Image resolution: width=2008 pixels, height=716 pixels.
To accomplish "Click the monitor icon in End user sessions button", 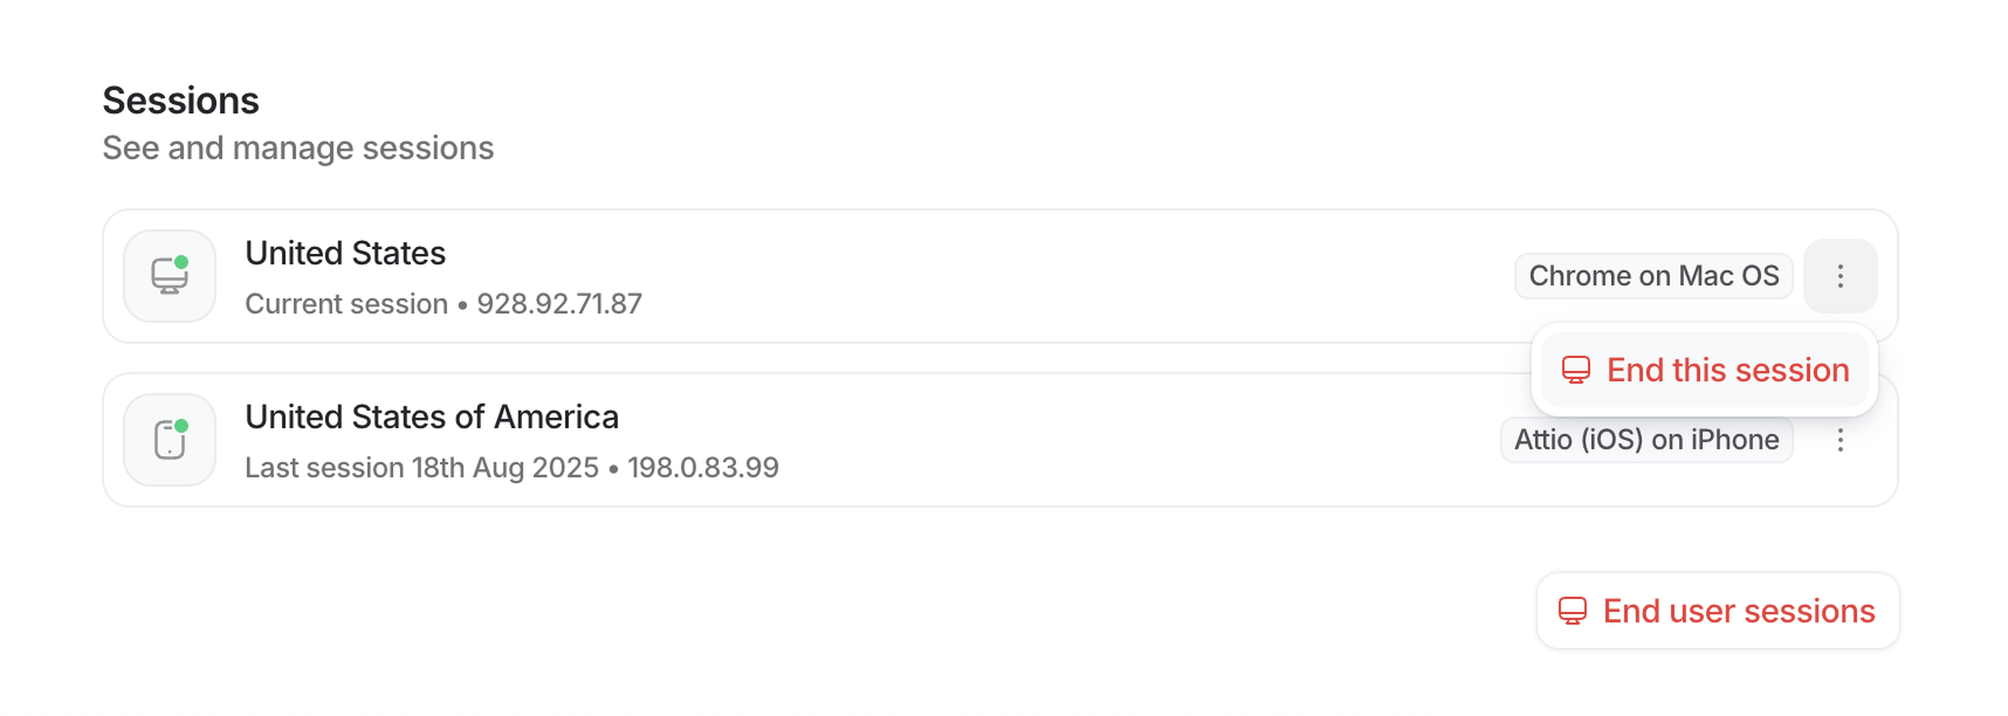I will (1572, 611).
